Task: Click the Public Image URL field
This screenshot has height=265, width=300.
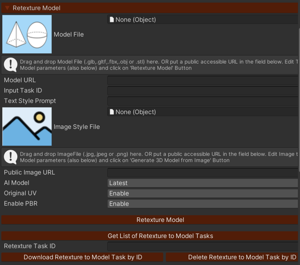Action: 202,172
